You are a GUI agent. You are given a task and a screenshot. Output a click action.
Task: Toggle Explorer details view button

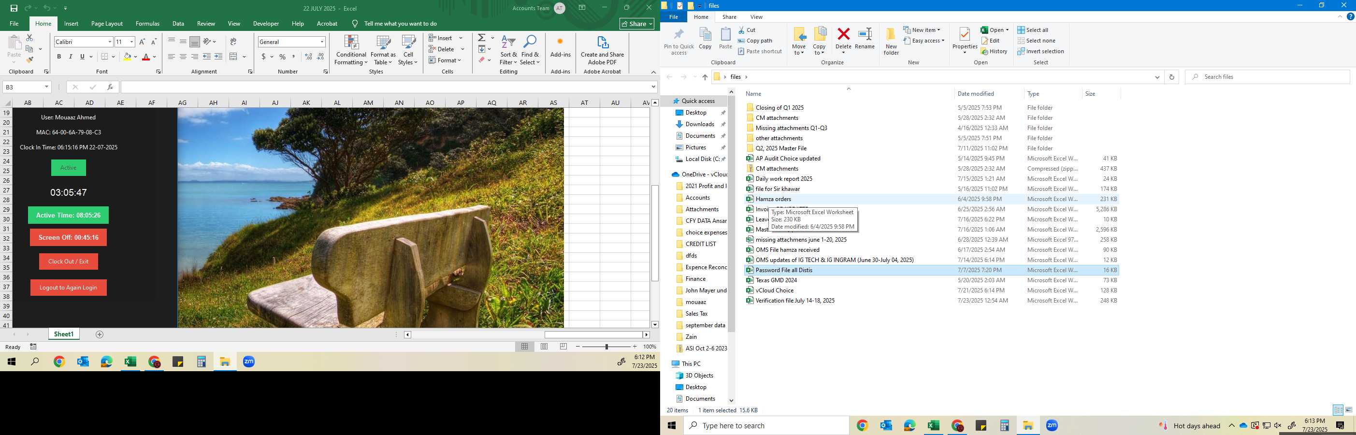[x=1338, y=410]
